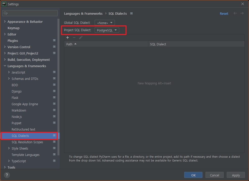
Task: Click the project icon next to Google App Engine
Action: (x=54, y=104)
